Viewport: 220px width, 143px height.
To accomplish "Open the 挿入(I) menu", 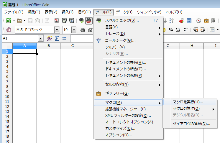I will pyautogui.click(x=68, y=12).
